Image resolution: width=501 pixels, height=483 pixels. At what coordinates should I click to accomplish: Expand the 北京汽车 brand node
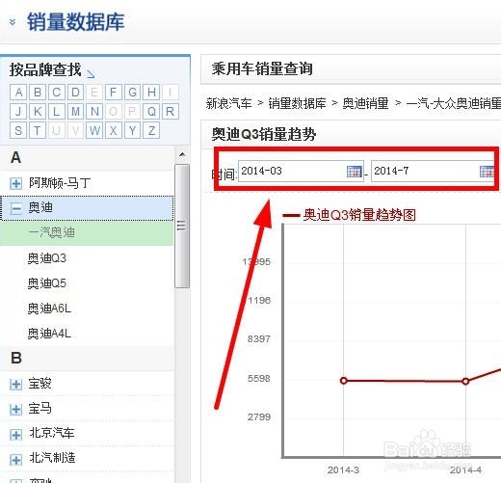(x=15, y=435)
